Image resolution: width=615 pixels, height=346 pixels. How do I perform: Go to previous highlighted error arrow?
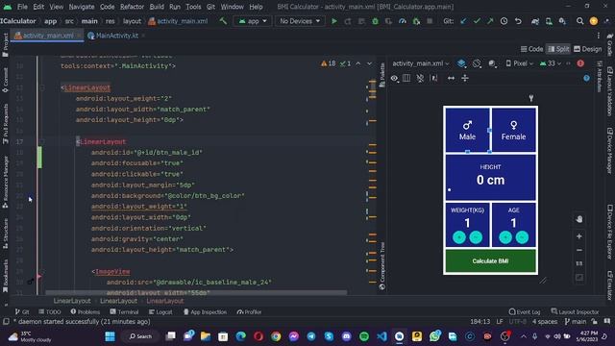pos(358,63)
